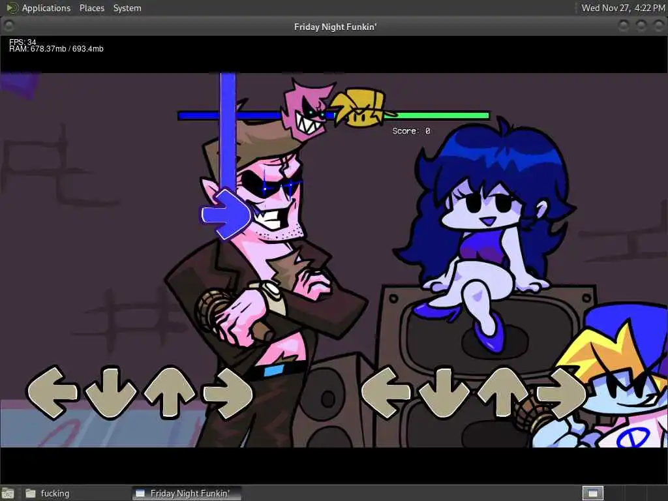Viewport: 668px width, 501px height.
Task: Click the distro logo beside Applications
Action: click(12, 8)
